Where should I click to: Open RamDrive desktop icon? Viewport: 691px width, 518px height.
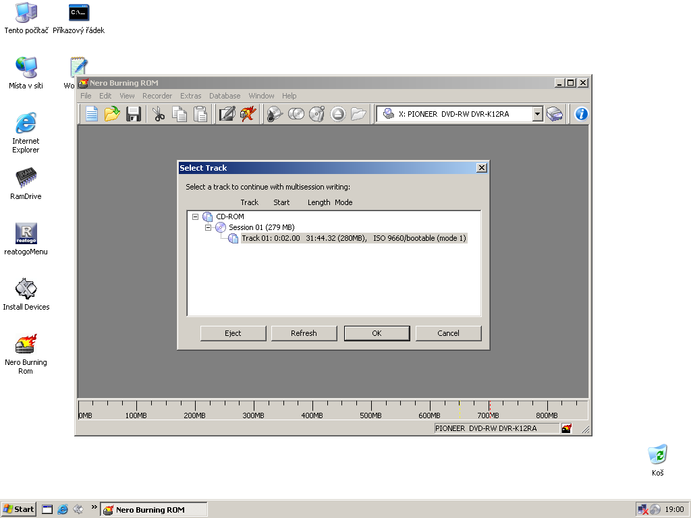click(26, 184)
